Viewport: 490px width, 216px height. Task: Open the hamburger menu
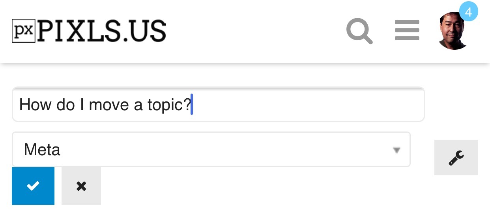(x=407, y=30)
